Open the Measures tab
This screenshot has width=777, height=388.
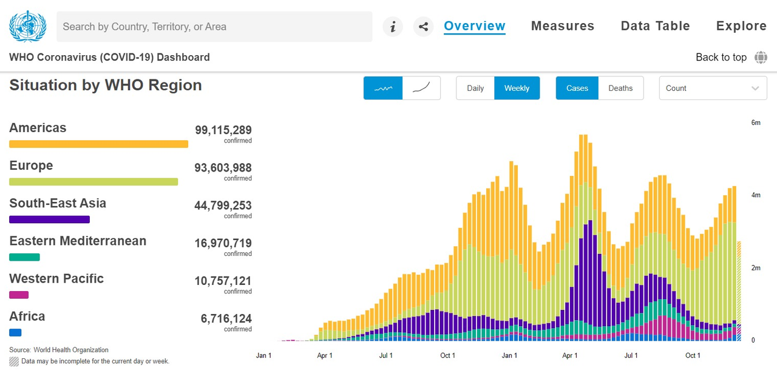[x=563, y=26]
